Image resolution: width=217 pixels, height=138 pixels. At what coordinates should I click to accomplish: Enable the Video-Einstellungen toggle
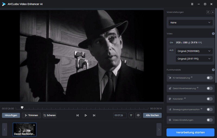[209, 120]
